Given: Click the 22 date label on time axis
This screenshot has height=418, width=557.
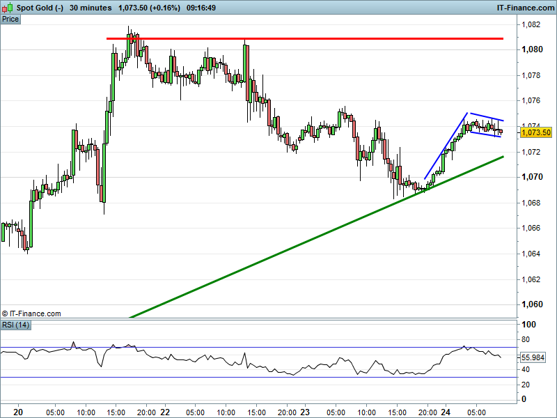Looking at the screenshot, I should 165,412.
